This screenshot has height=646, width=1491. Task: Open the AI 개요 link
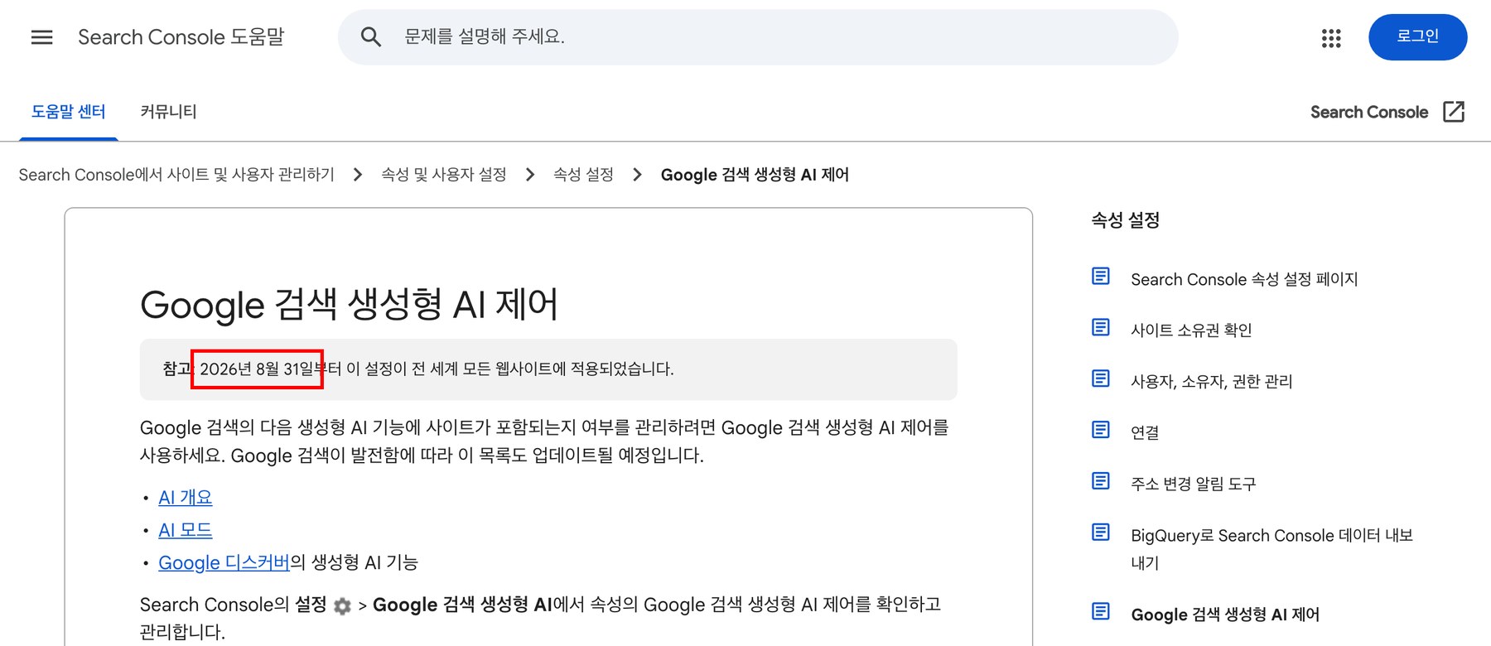tap(186, 498)
